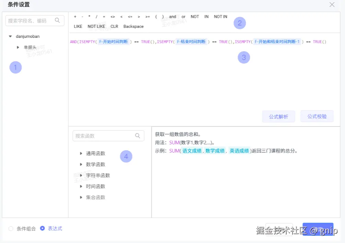This screenshot has height=243, width=345.
Task: Insert the equals operator
Action: coord(104,17)
